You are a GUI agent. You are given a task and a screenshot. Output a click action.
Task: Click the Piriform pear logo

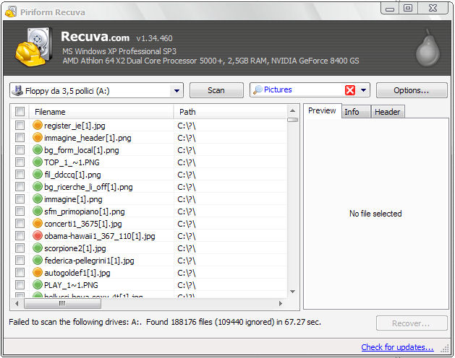tap(428, 48)
